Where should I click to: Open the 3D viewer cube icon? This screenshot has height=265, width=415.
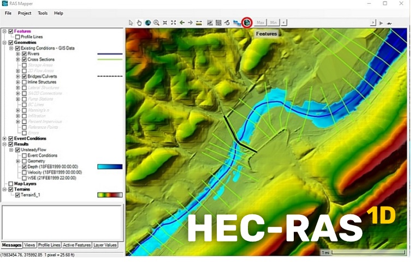(247, 23)
